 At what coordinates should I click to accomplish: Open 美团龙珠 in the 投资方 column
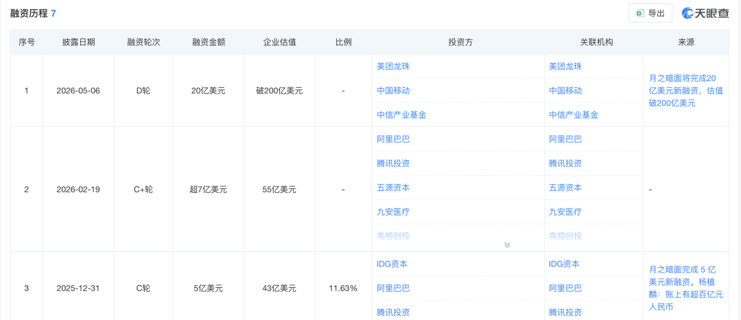[x=393, y=67]
